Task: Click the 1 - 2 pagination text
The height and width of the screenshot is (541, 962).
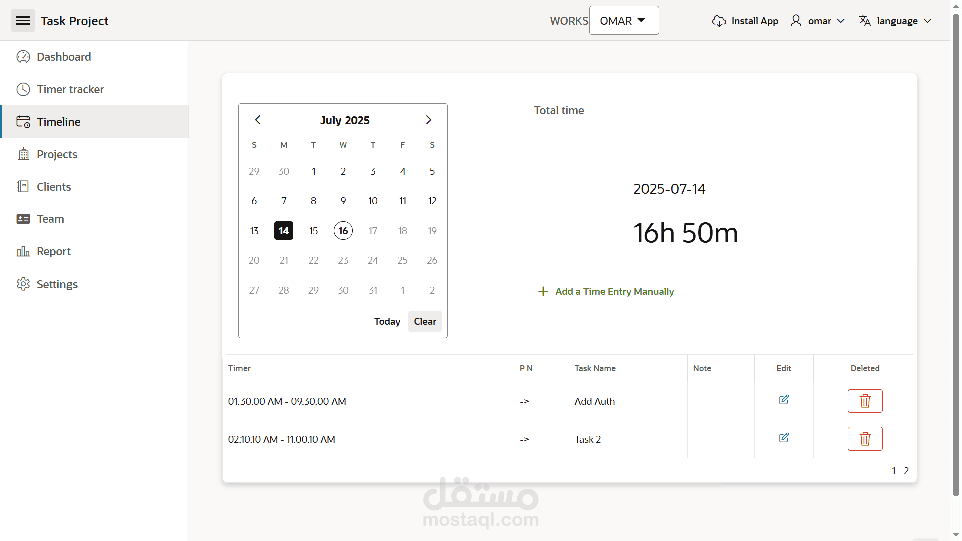Action: pyautogui.click(x=900, y=471)
